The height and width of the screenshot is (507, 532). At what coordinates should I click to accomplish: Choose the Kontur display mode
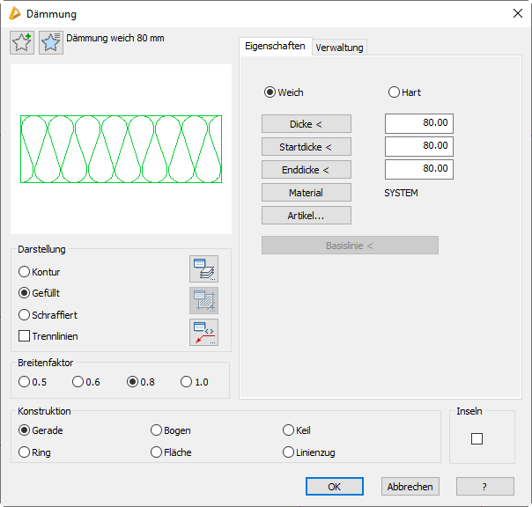[x=25, y=273]
